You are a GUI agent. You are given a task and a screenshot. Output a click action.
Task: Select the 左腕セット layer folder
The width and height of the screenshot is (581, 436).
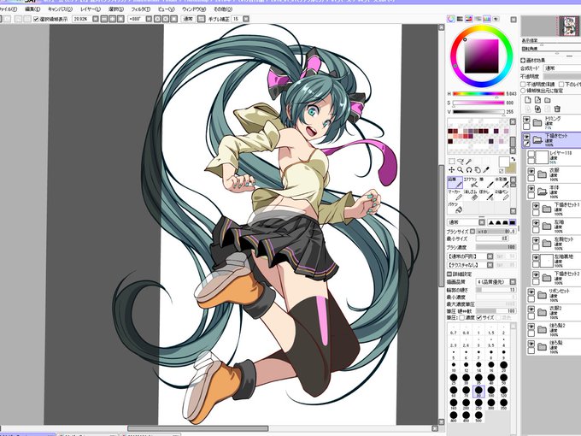pos(556,243)
